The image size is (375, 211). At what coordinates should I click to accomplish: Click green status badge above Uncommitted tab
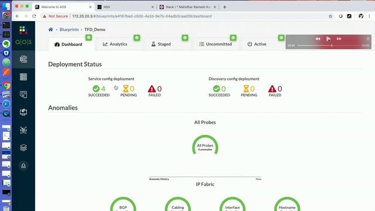pyautogui.click(x=233, y=38)
